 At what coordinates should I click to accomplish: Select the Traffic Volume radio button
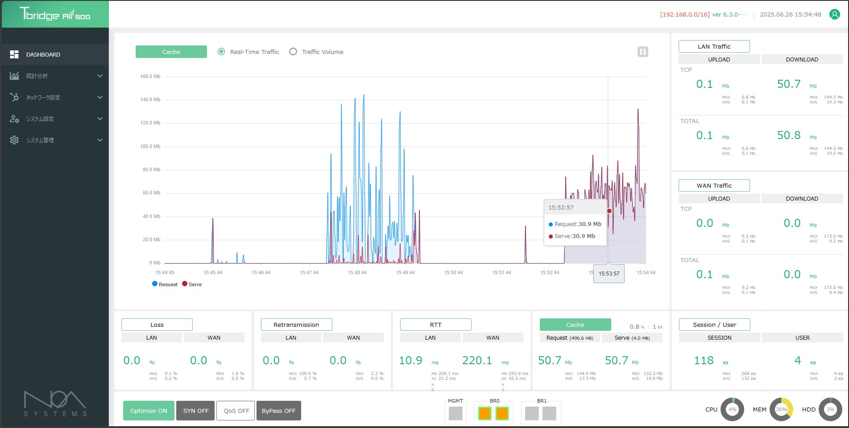pyautogui.click(x=293, y=52)
